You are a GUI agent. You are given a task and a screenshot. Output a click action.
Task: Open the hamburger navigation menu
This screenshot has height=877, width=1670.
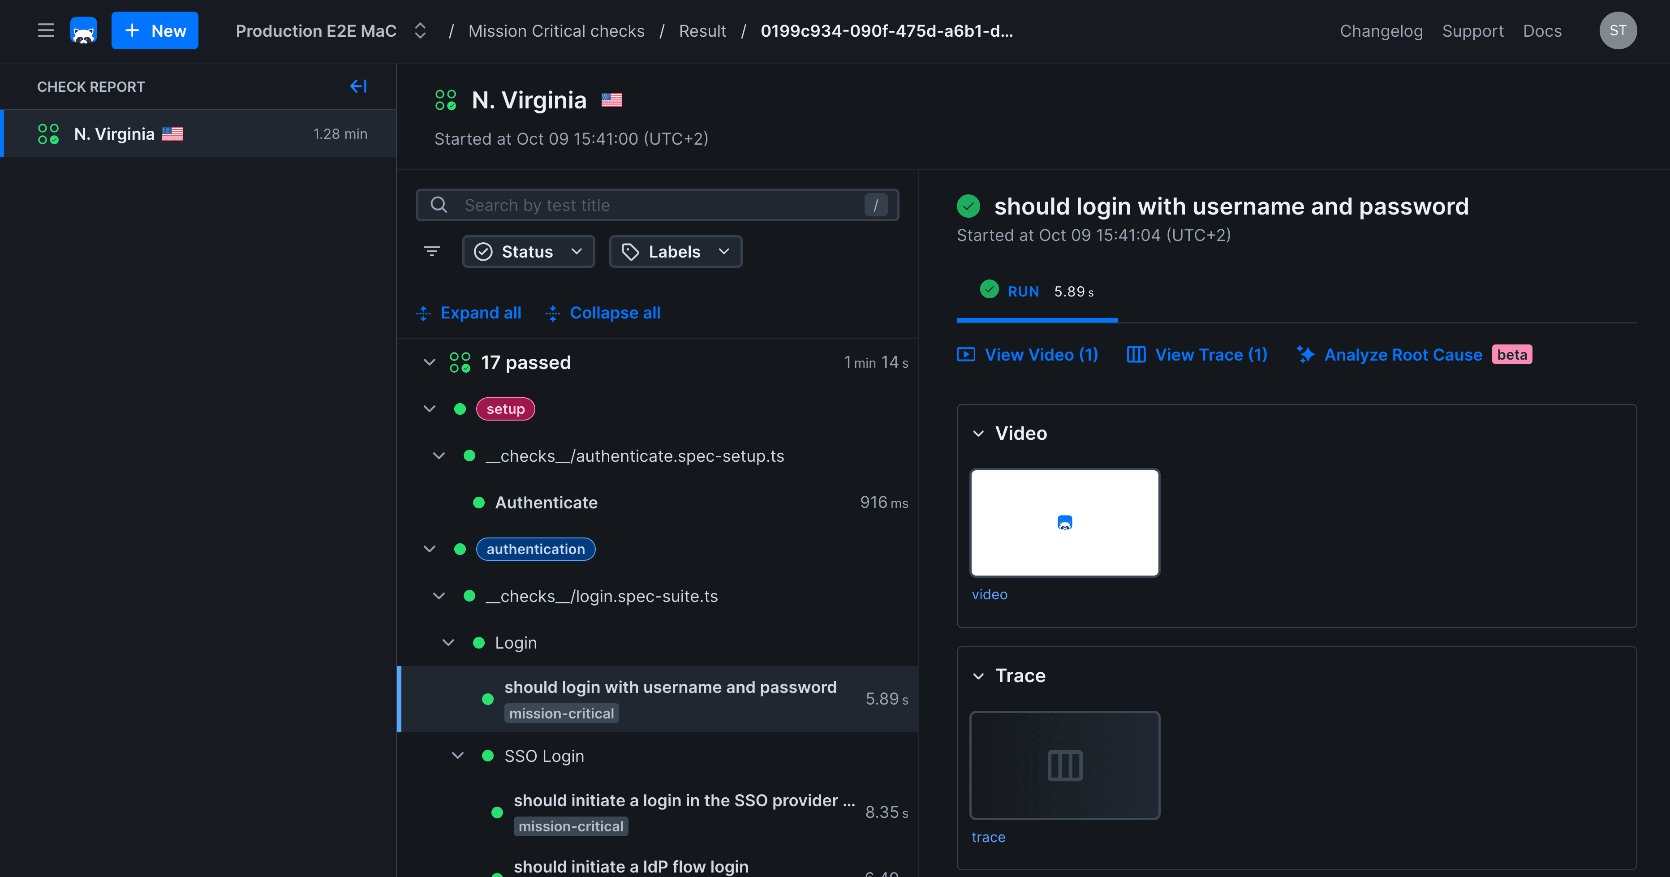(45, 30)
